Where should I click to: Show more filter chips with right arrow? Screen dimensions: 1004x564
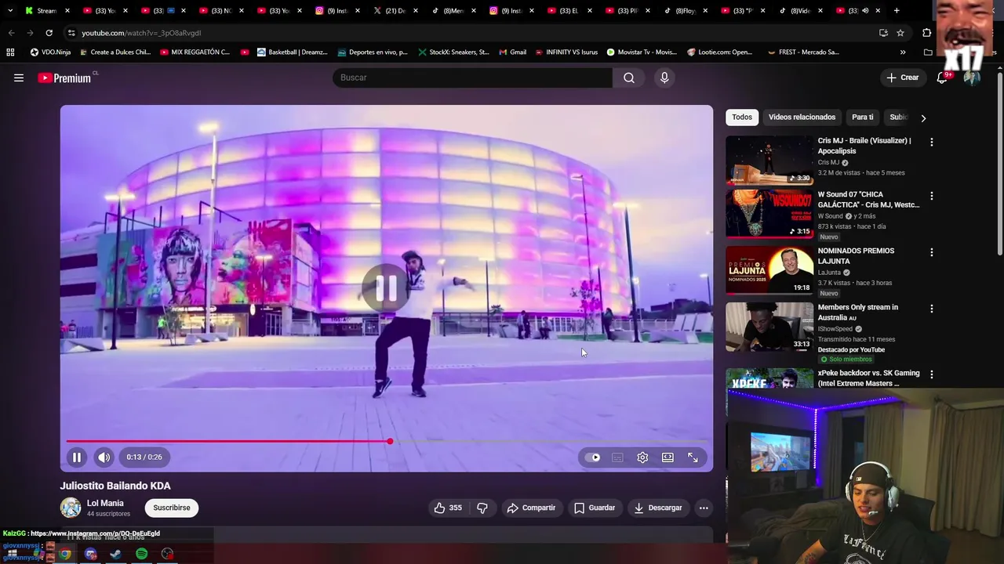pos(923,117)
